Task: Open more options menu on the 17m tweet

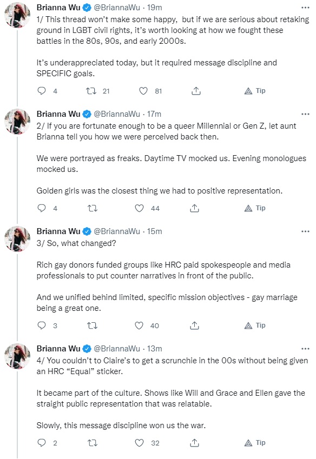Action: coord(305,114)
